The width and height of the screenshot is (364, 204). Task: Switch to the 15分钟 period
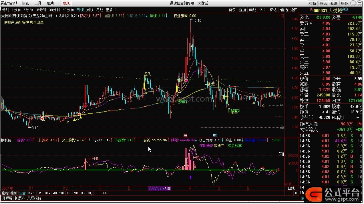41,10
